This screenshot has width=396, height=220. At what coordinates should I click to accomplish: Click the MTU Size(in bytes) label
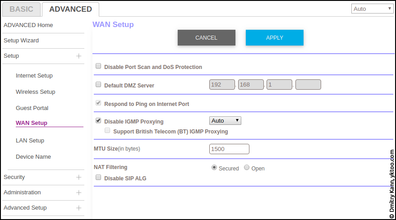pos(117,149)
